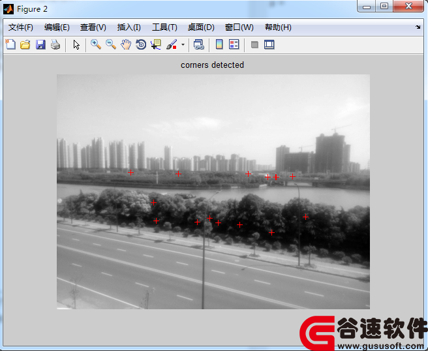Click the Hide Plot Tools icon
428x351 pixels.
254,44
